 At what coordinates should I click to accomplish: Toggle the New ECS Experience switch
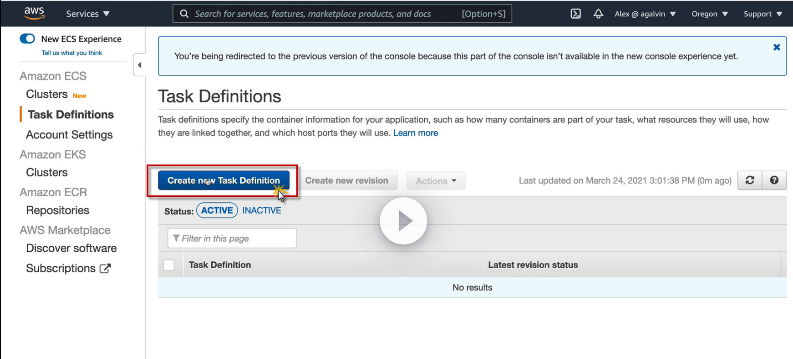pyautogui.click(x=27, y=39)
